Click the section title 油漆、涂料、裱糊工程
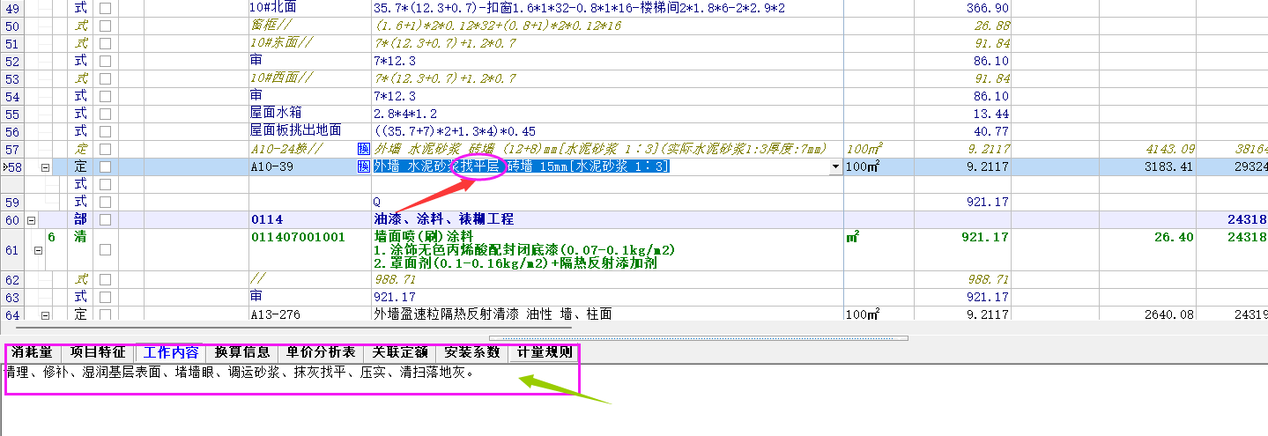This screenshot has width=1268, height=436. (x=444, y=219)
